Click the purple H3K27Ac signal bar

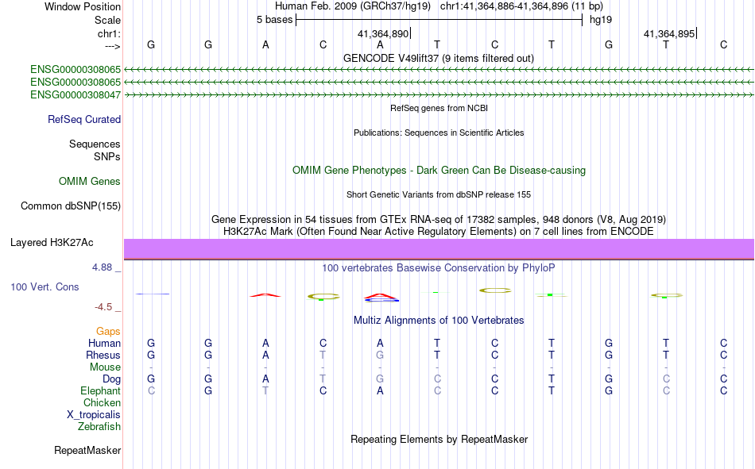(x=439, y=248)
